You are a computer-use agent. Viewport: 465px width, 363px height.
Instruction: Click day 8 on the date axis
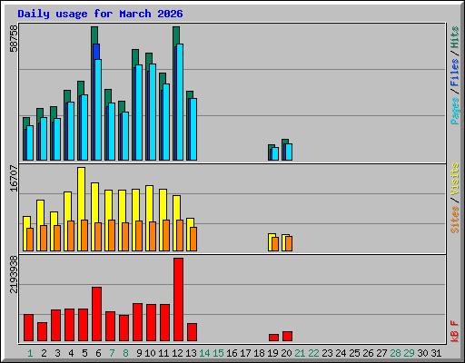(x=125, y=353)
